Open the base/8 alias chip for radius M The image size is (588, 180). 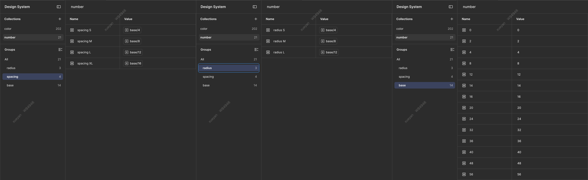click(x=328, y=41)
